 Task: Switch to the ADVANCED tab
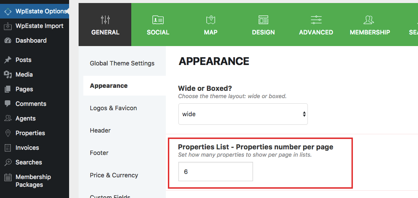pos(316,25)
